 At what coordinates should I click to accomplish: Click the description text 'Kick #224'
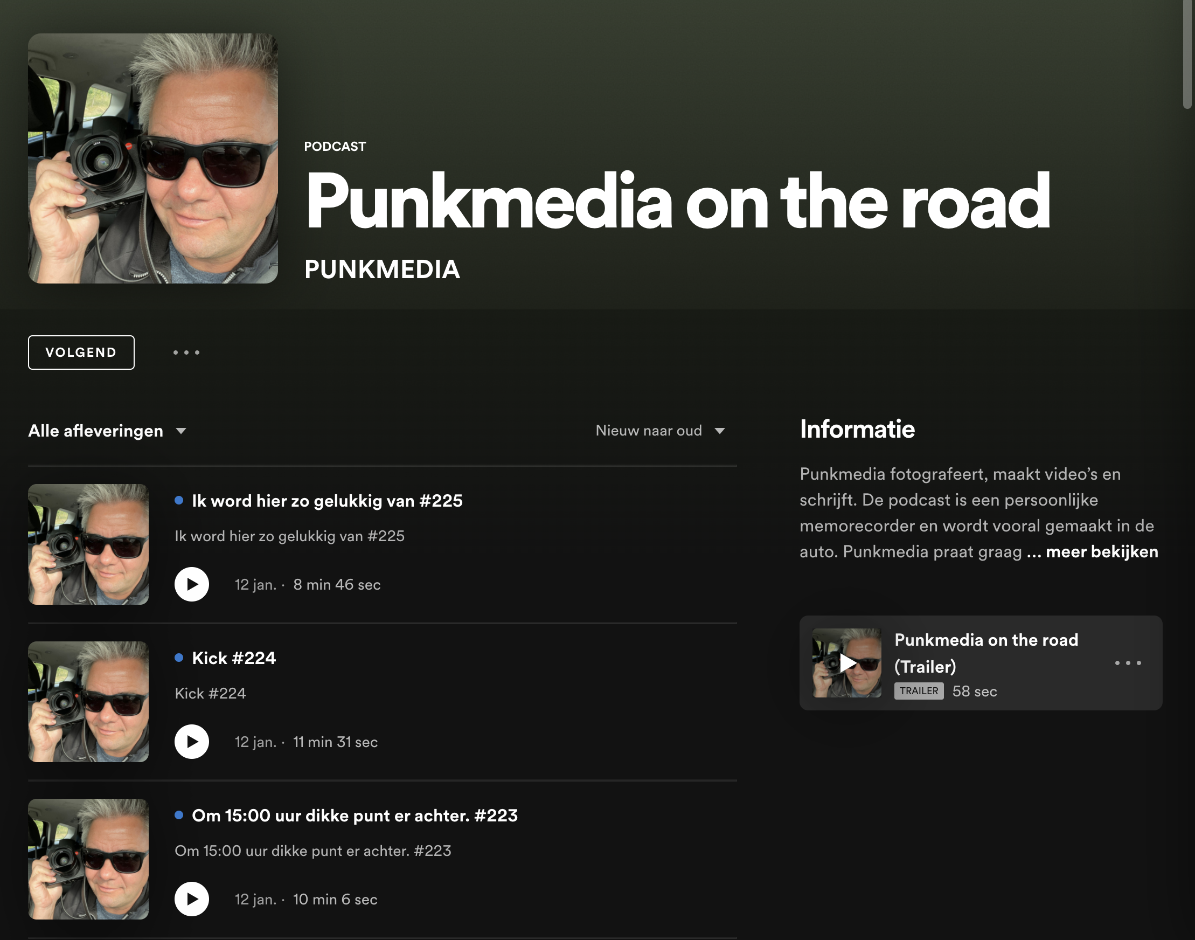(x=210, y=694)
